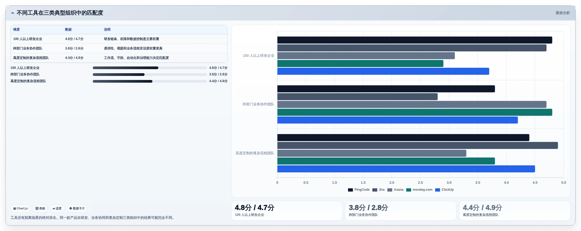Click the x-axis tick label 2.5
This screenshot has height=231, width=581.
coord(420,183)
